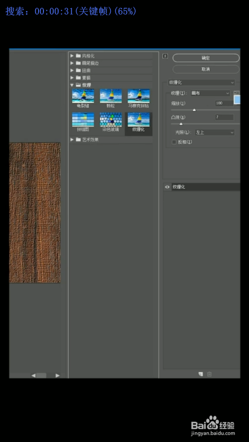
Task: Open the 纹理 type dropdown showing 画布
Action: click(x=210, y=93)
